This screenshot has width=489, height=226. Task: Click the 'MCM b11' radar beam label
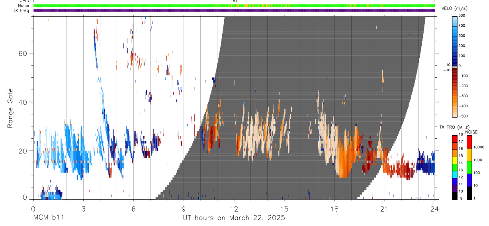[48, 218]
